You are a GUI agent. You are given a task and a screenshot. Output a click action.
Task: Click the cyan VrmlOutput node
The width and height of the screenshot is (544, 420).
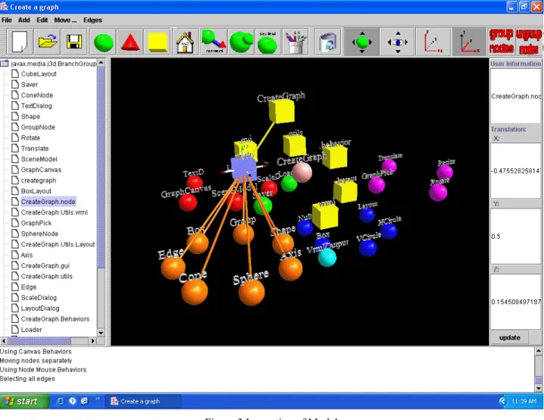click(x=327, y=258)
